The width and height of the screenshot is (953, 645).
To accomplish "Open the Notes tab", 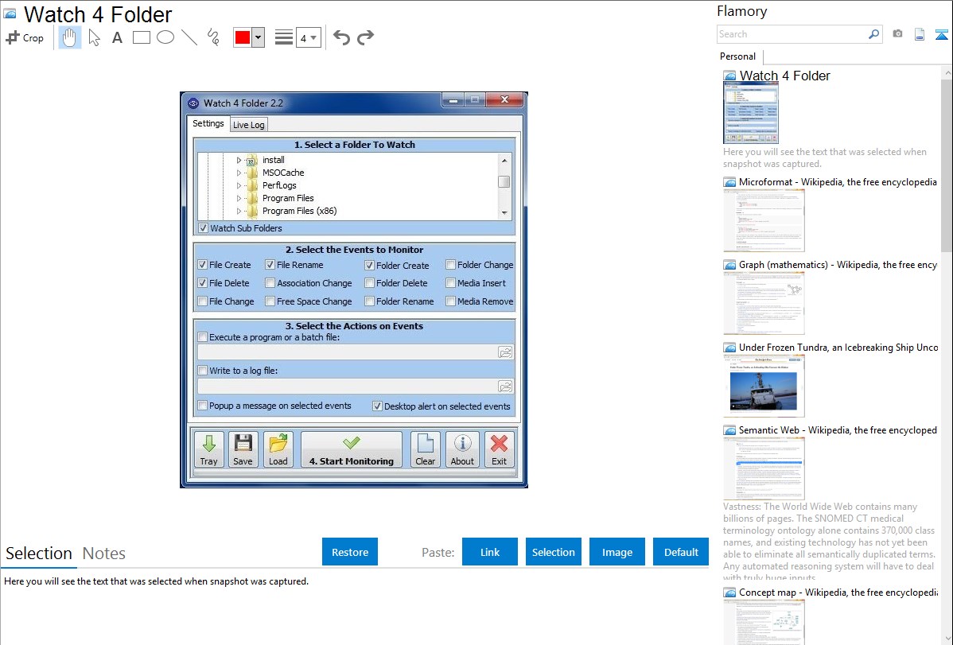I will [104, 554].
